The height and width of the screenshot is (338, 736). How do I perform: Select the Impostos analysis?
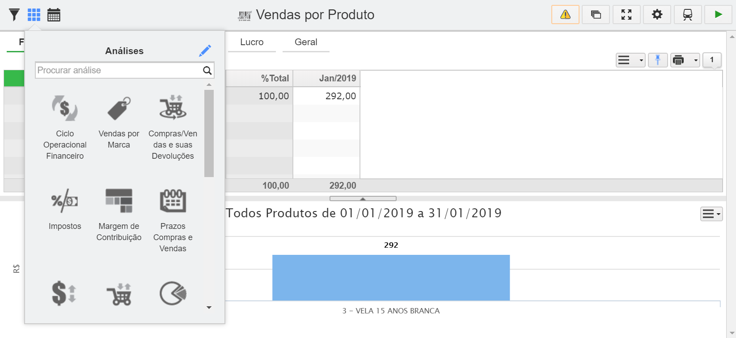65,209
